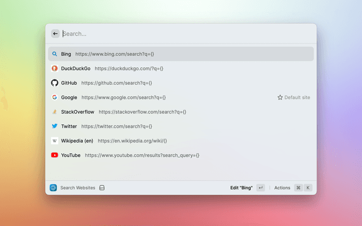Viewport: 362px width, 226px height.
Task: Click the Google logo icon
Action: [55, 97]
